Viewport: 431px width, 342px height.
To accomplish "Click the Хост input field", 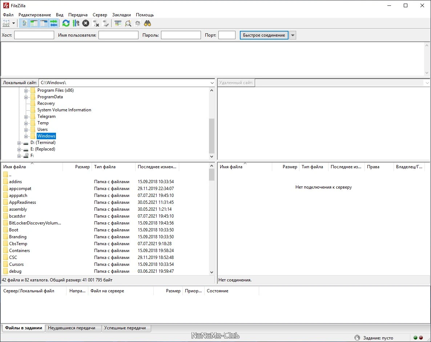I will point(34,35).
